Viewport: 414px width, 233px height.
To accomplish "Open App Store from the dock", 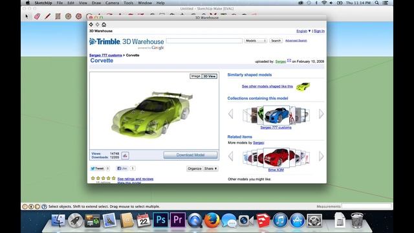I will pyautogui.click(x=298, y=220).
